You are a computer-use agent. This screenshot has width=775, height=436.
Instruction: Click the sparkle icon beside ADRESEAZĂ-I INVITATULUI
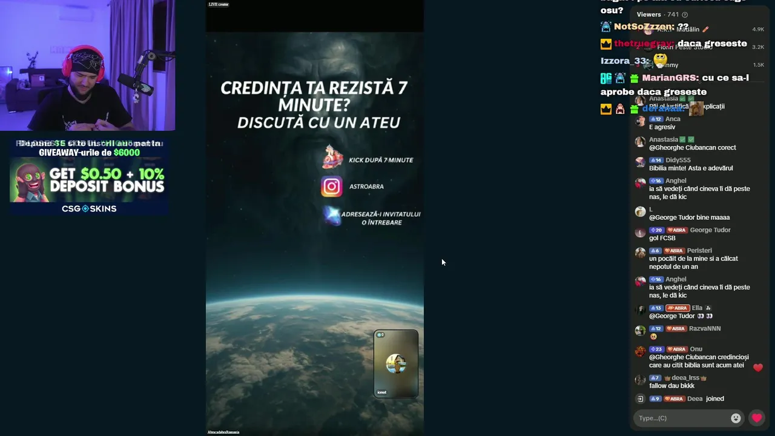click(x=332, y=215)
